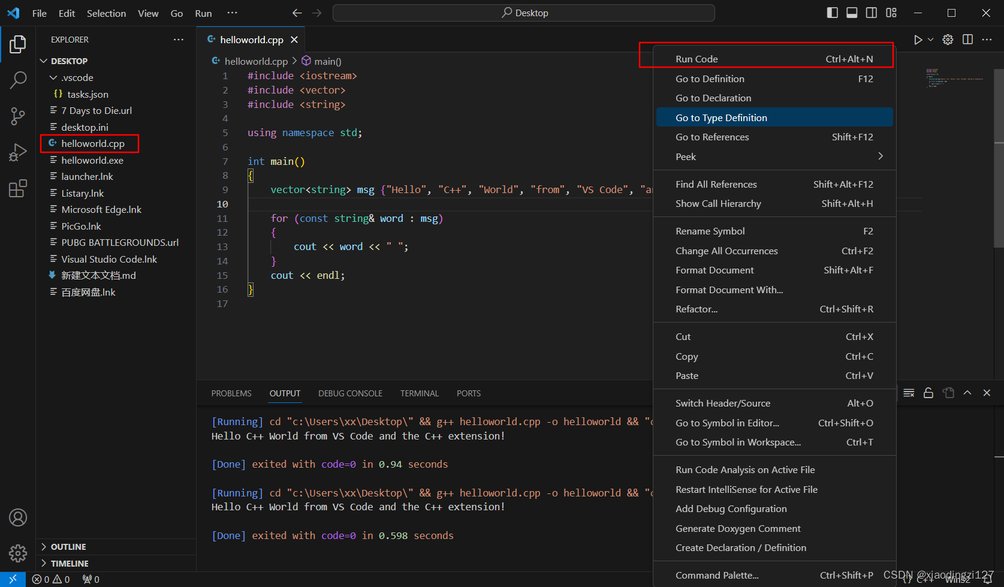Switch to the DEBUG CONSOLE tab

coord(350,393)
